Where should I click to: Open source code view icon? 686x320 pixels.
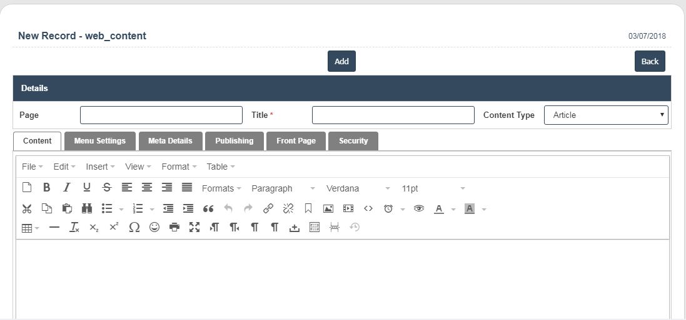[368, 208]
